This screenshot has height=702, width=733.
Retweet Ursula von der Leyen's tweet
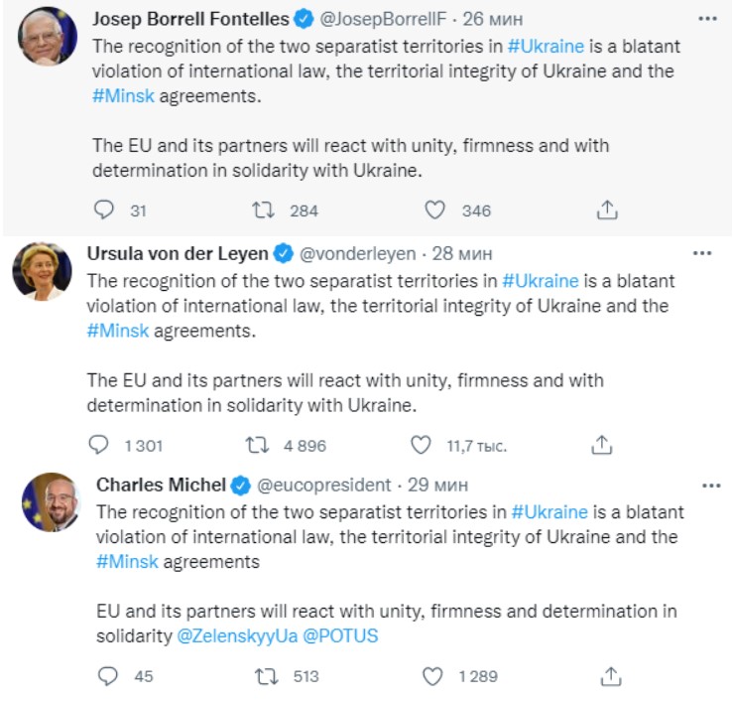coord(257,445)
